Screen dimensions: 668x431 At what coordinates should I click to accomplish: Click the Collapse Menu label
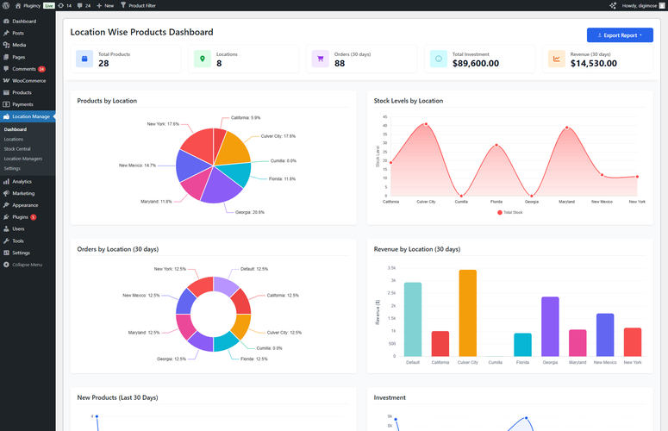click(x=28, y=265)
